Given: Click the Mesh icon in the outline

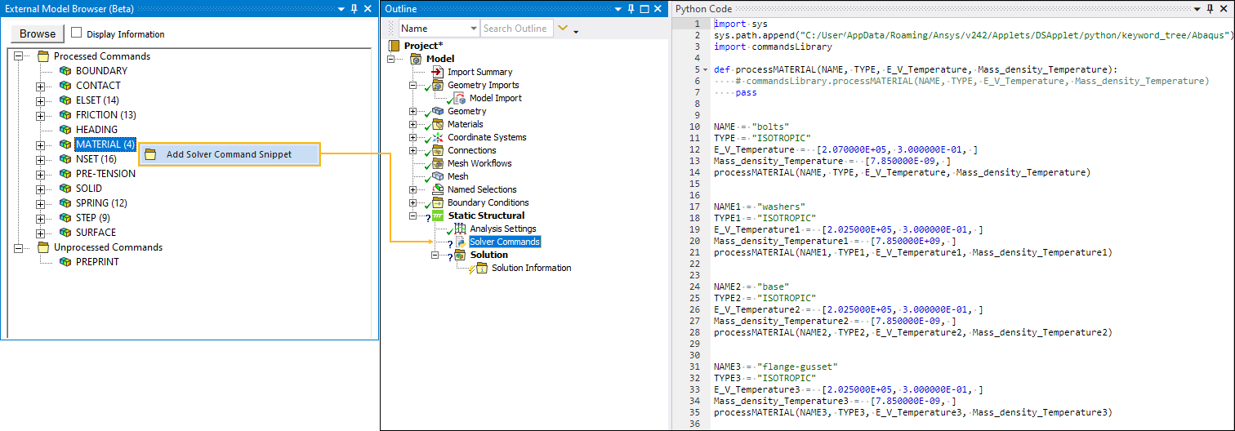Looking at the screenshot, I should 437,177.
